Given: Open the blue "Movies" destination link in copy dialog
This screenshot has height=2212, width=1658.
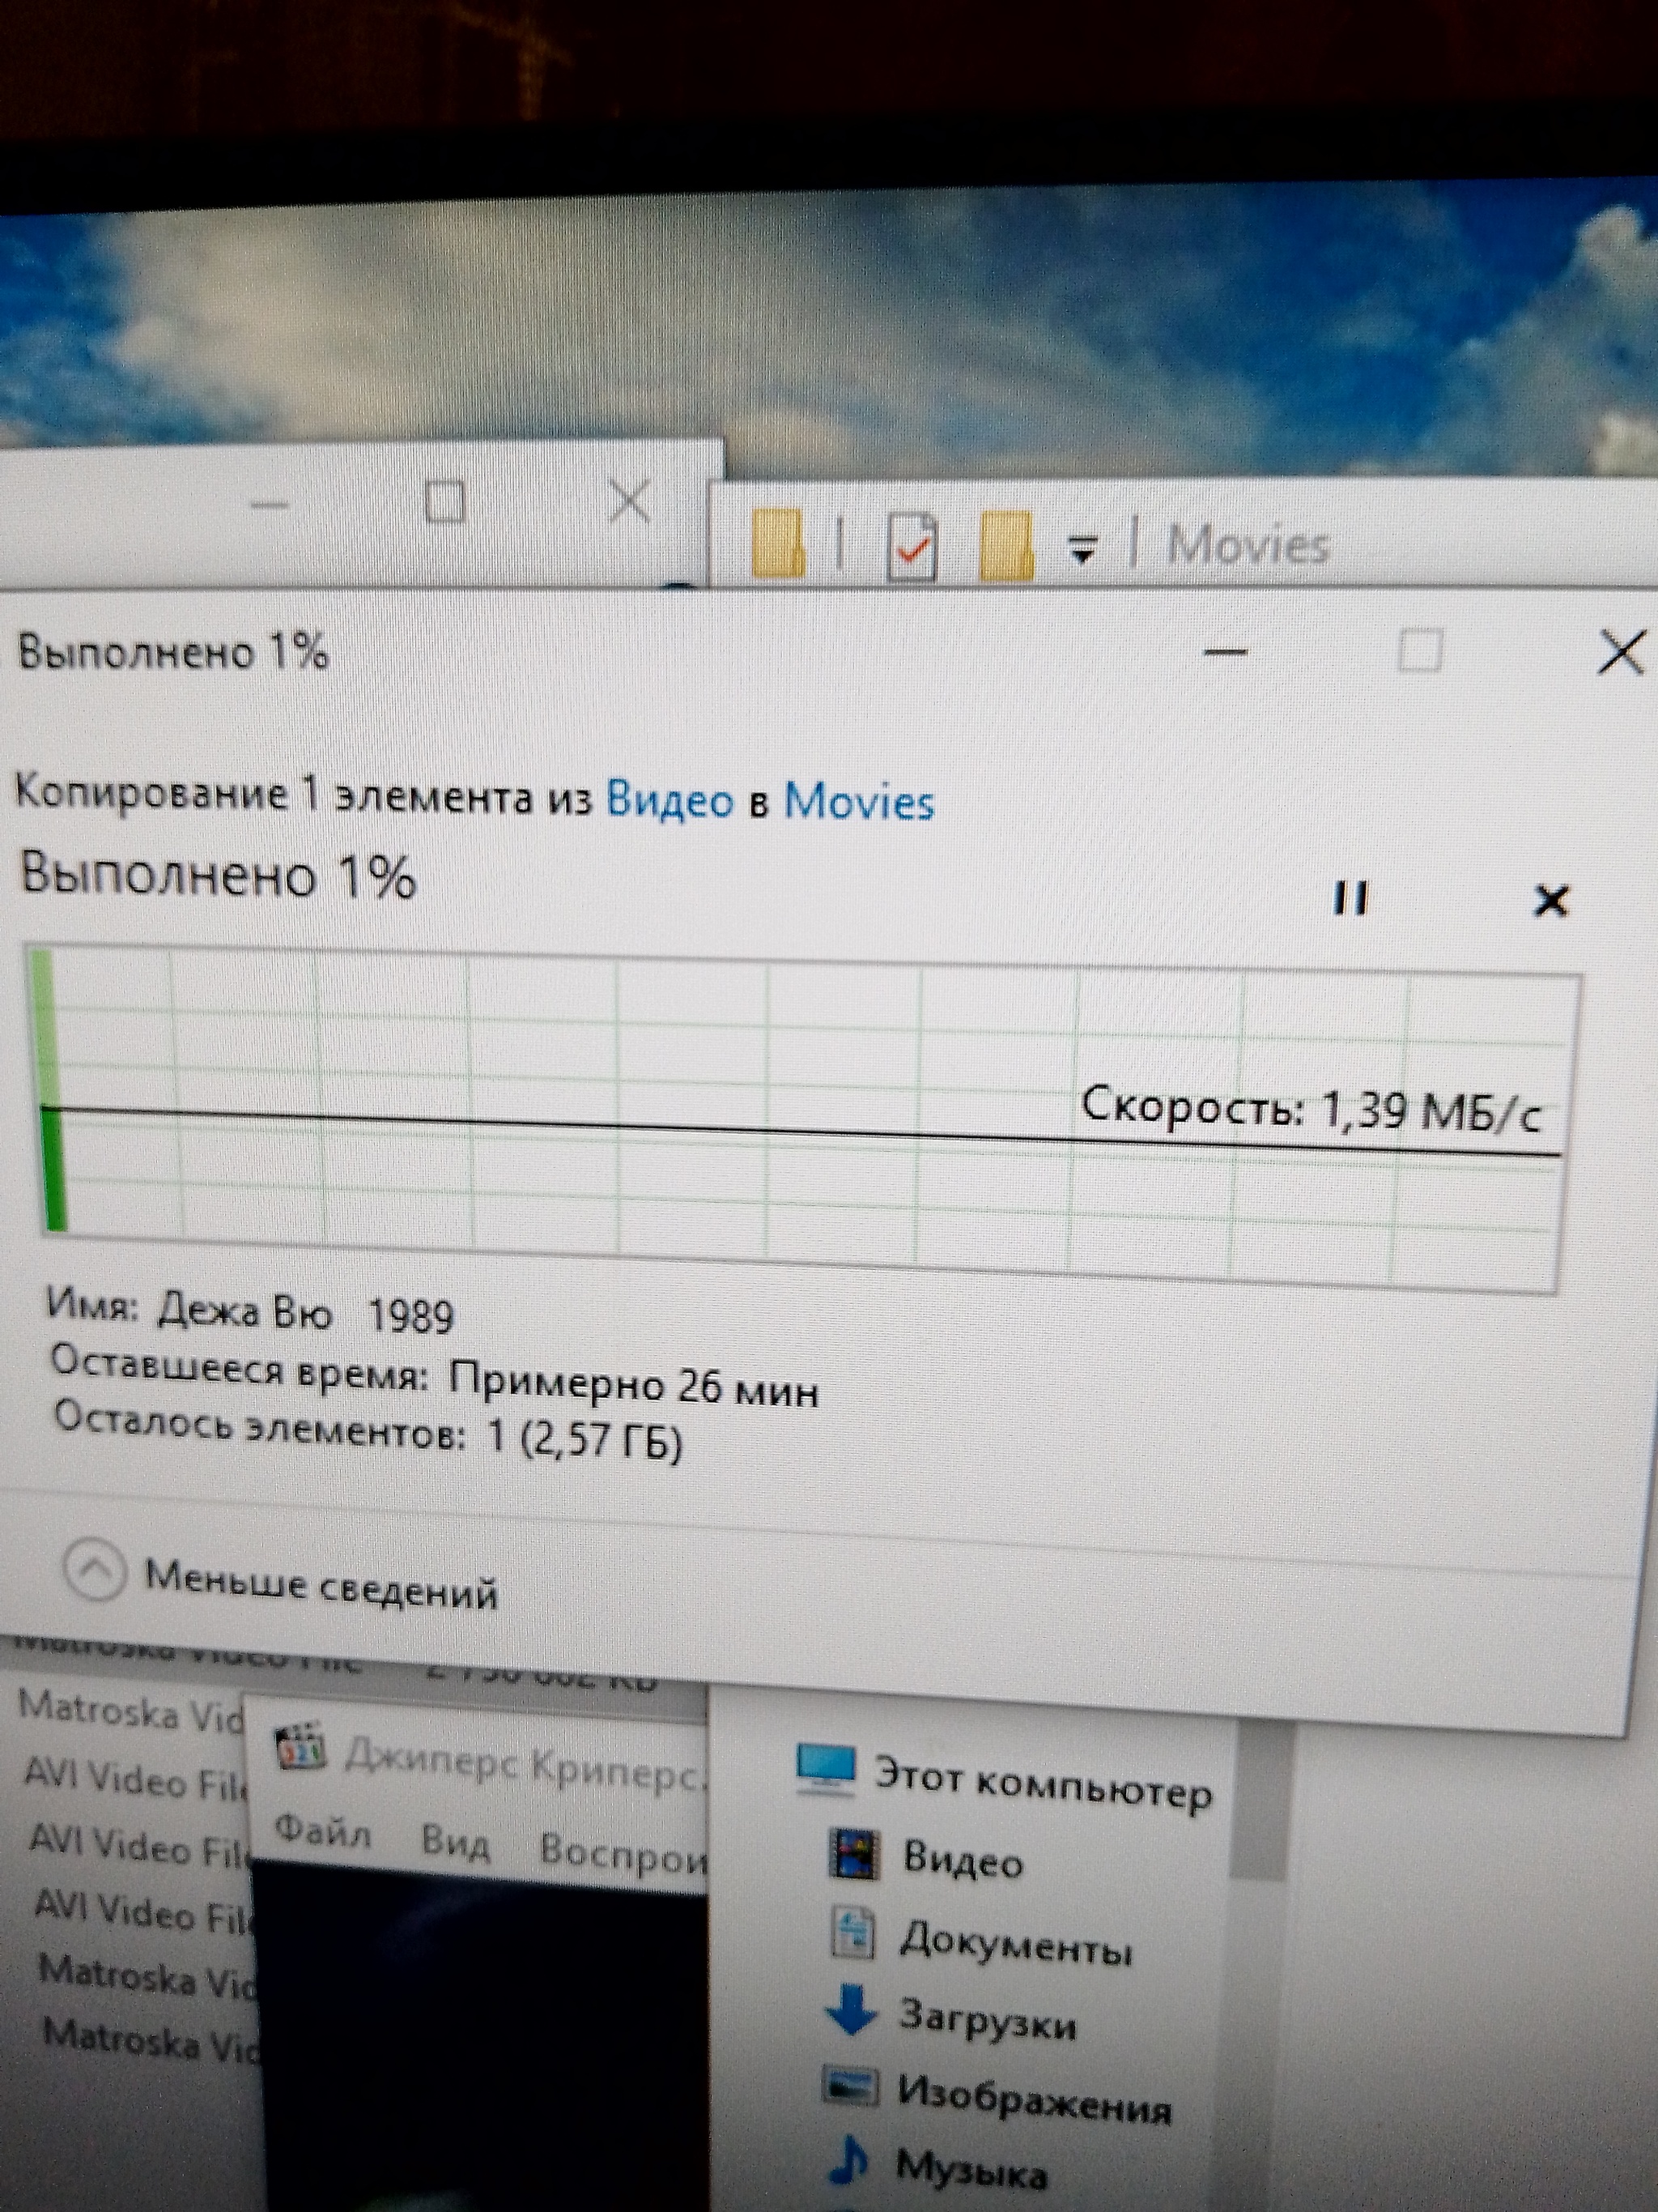Looking at the screenshot, I should 858,802.
